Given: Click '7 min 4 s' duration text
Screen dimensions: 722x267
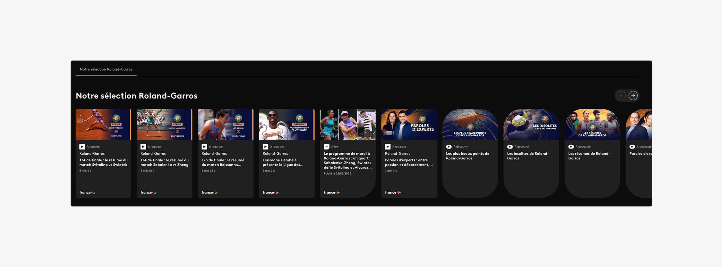Looking at the screenshot, I should [391, 171].
